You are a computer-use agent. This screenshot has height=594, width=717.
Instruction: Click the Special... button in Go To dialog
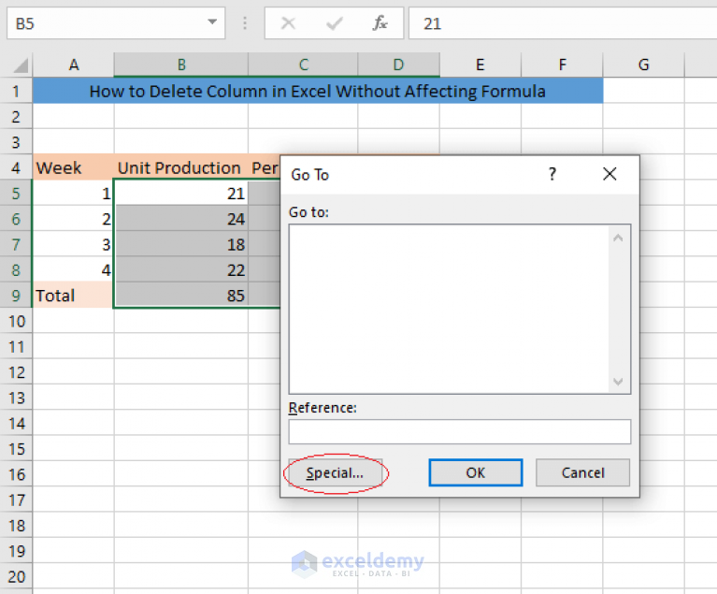(336, 472)
